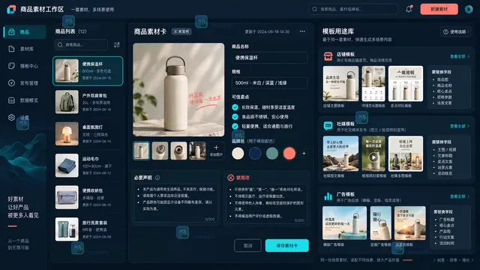Uncheck 食品级不锈钢 selling point
Viewport: 480px width, 270px height.
235,117
